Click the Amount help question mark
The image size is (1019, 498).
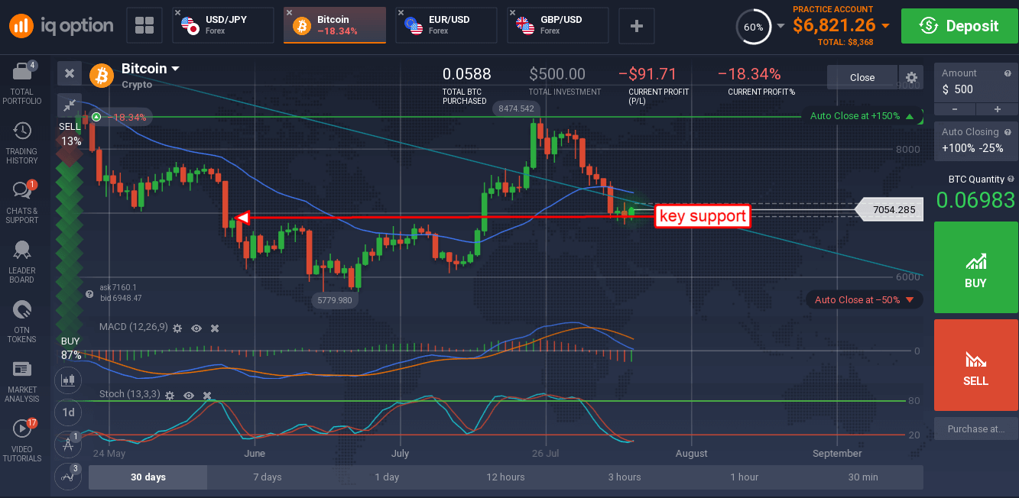click(x=1007, y=73)
